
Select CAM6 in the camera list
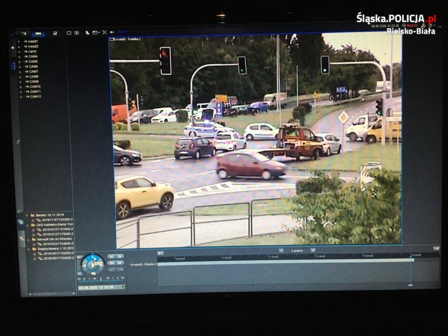[x=33, y=66]
